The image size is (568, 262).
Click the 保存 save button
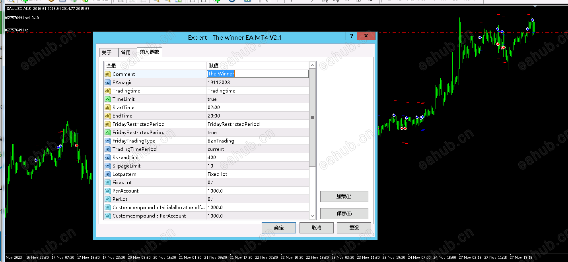point(344,214)
